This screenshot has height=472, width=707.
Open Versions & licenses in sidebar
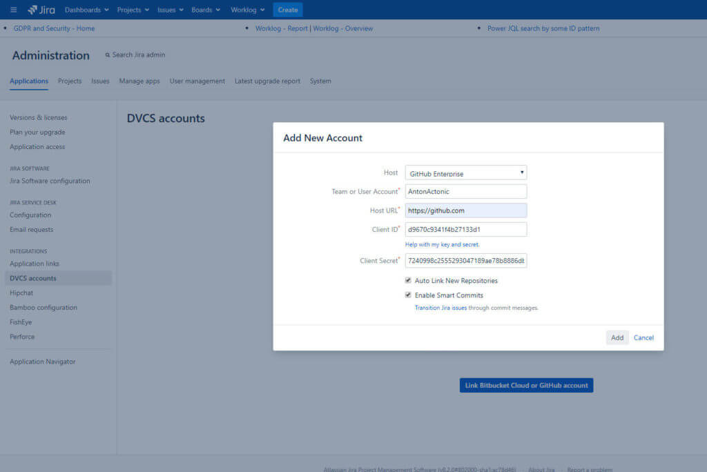[39, 118]
